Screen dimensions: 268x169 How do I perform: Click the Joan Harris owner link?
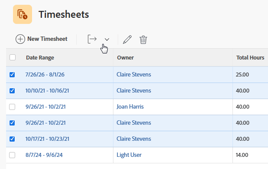pos(130,107)
